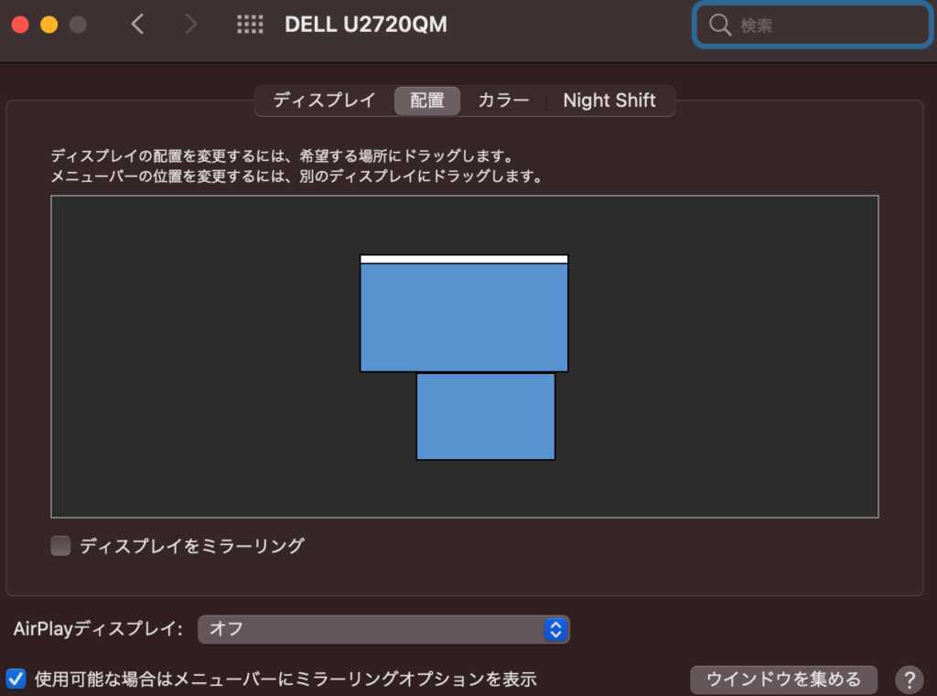
Task: Show all preferences via grid icon
Action: point(250,25)
